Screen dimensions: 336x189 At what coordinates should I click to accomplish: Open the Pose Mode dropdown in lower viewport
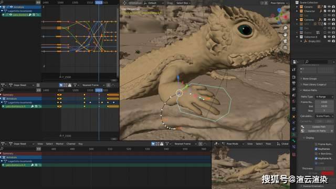pos(233,144)
